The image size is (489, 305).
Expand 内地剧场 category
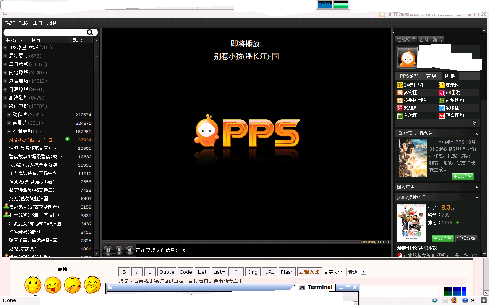[5, 73]
